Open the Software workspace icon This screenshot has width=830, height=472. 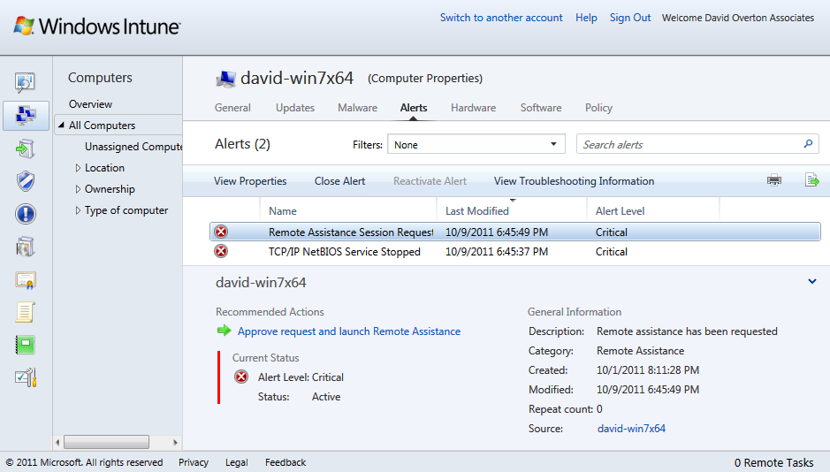[x=26, y=247]
